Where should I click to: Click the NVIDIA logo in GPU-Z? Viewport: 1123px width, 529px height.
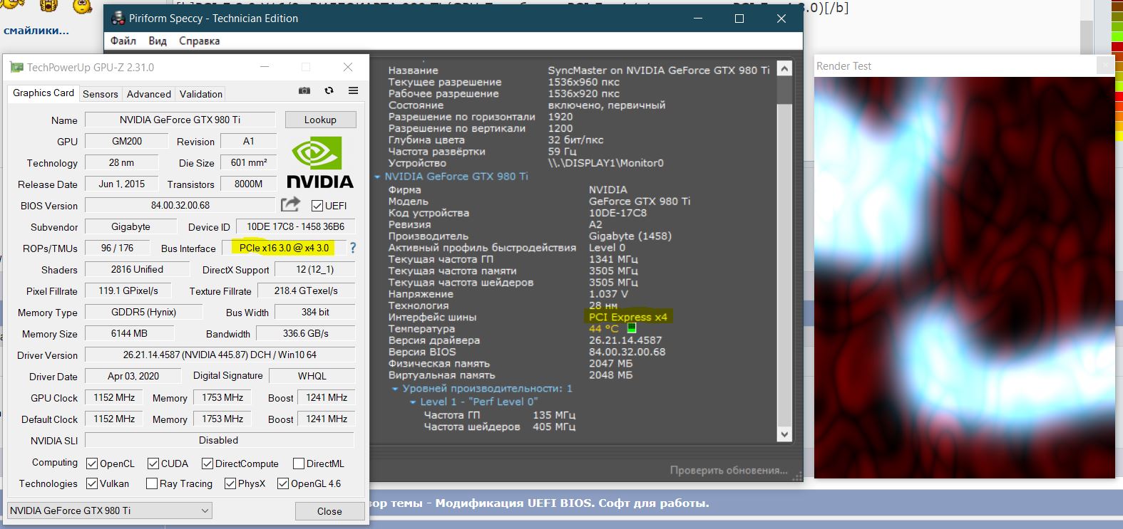320,163
